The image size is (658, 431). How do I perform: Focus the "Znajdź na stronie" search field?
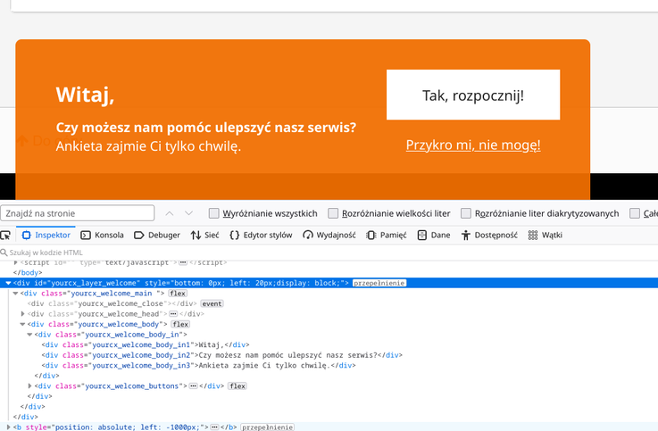click(x=78, y=213)
